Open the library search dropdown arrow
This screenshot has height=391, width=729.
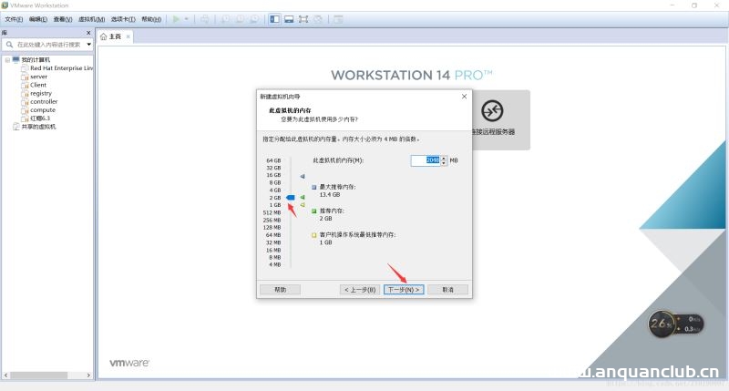pos(88,45)
